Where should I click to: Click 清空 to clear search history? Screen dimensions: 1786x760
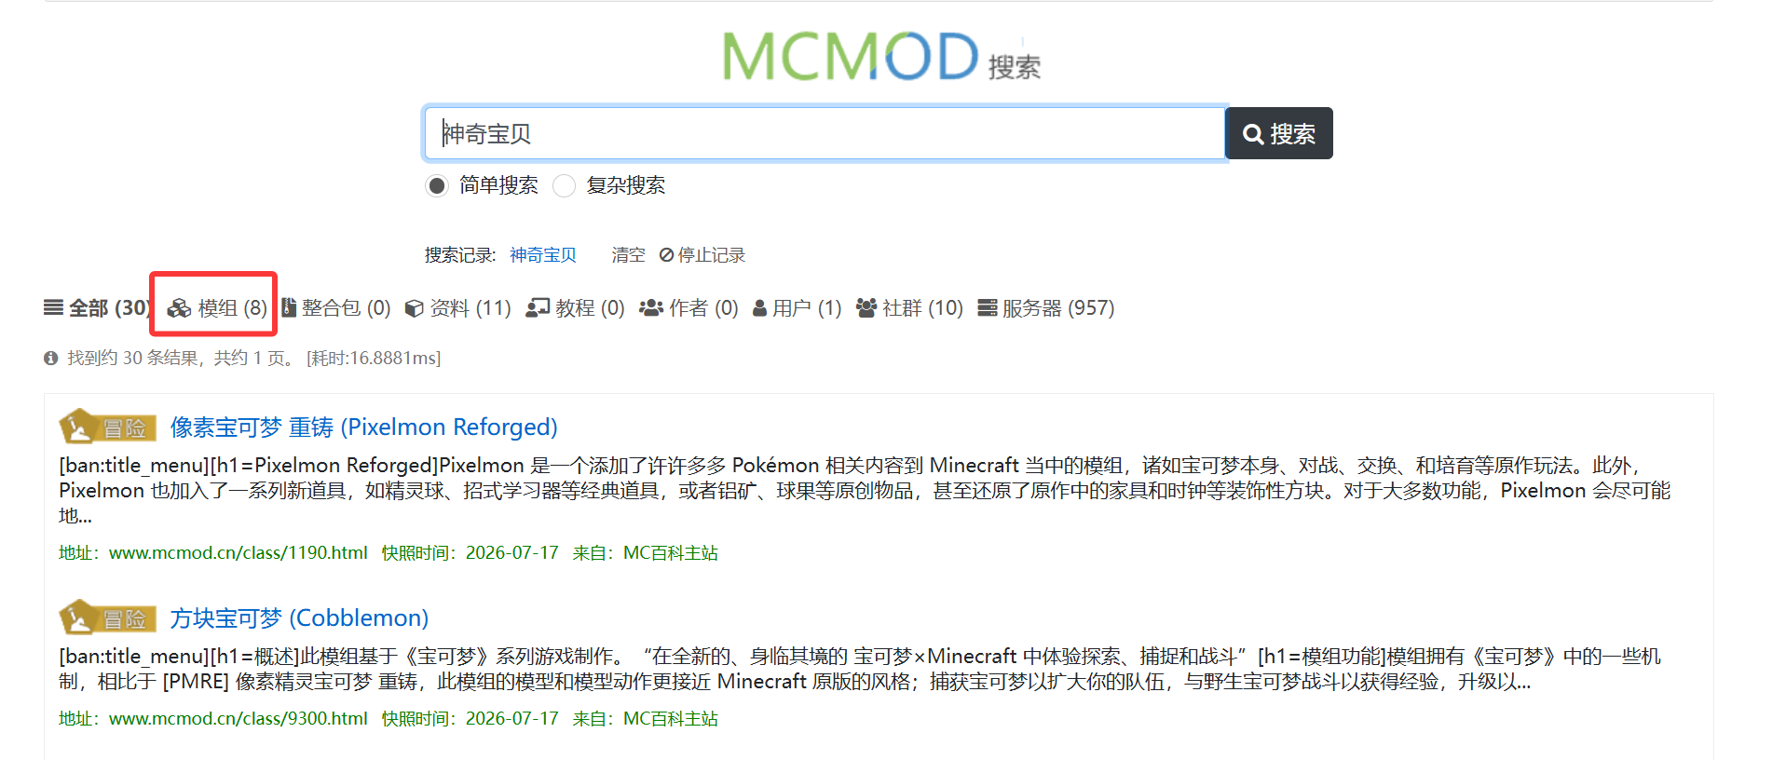628,255
